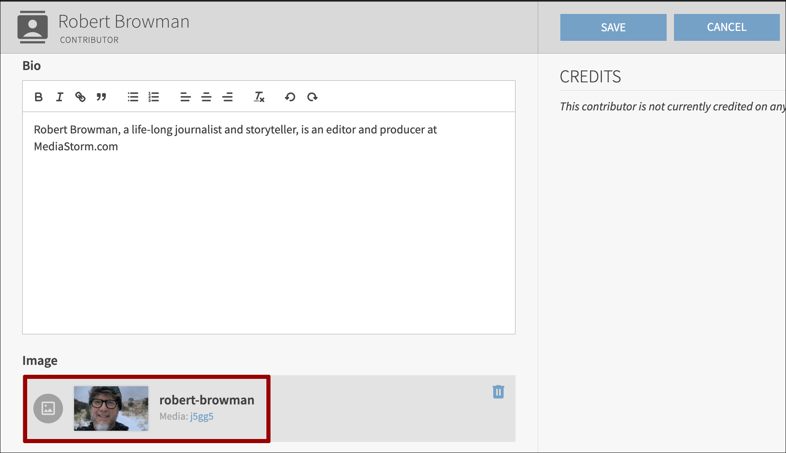Insert a hyperlink using the link icon
This screenshot has height=453, width=786.
coord(80,97)
